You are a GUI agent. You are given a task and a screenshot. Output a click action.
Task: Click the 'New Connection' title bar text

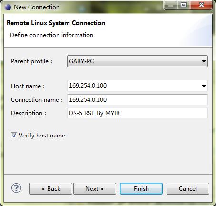pyautogui.click(x=37, y=7)
